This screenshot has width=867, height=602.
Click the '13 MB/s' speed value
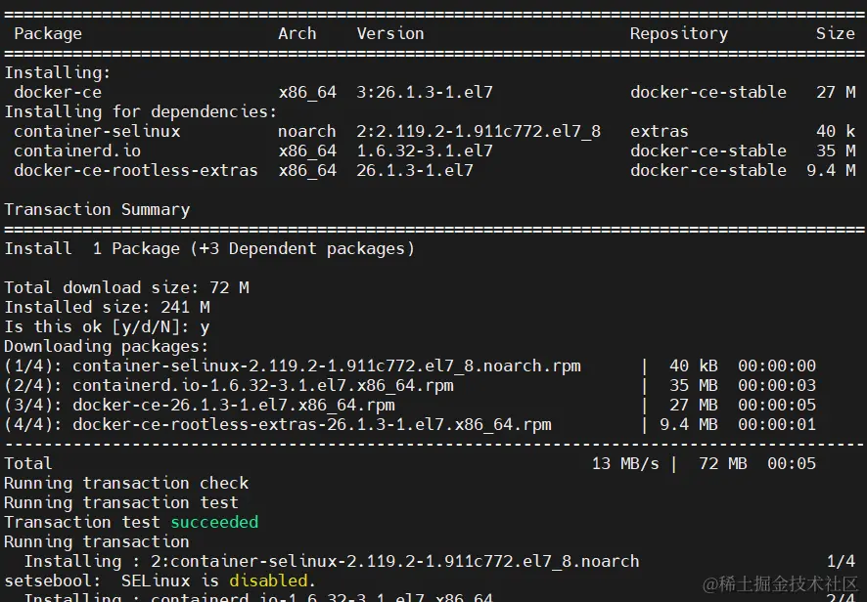pos(625,464)
